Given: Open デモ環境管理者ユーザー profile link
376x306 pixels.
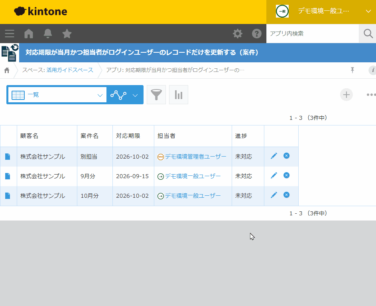Looking at the screenshot, I should [195, 157].
